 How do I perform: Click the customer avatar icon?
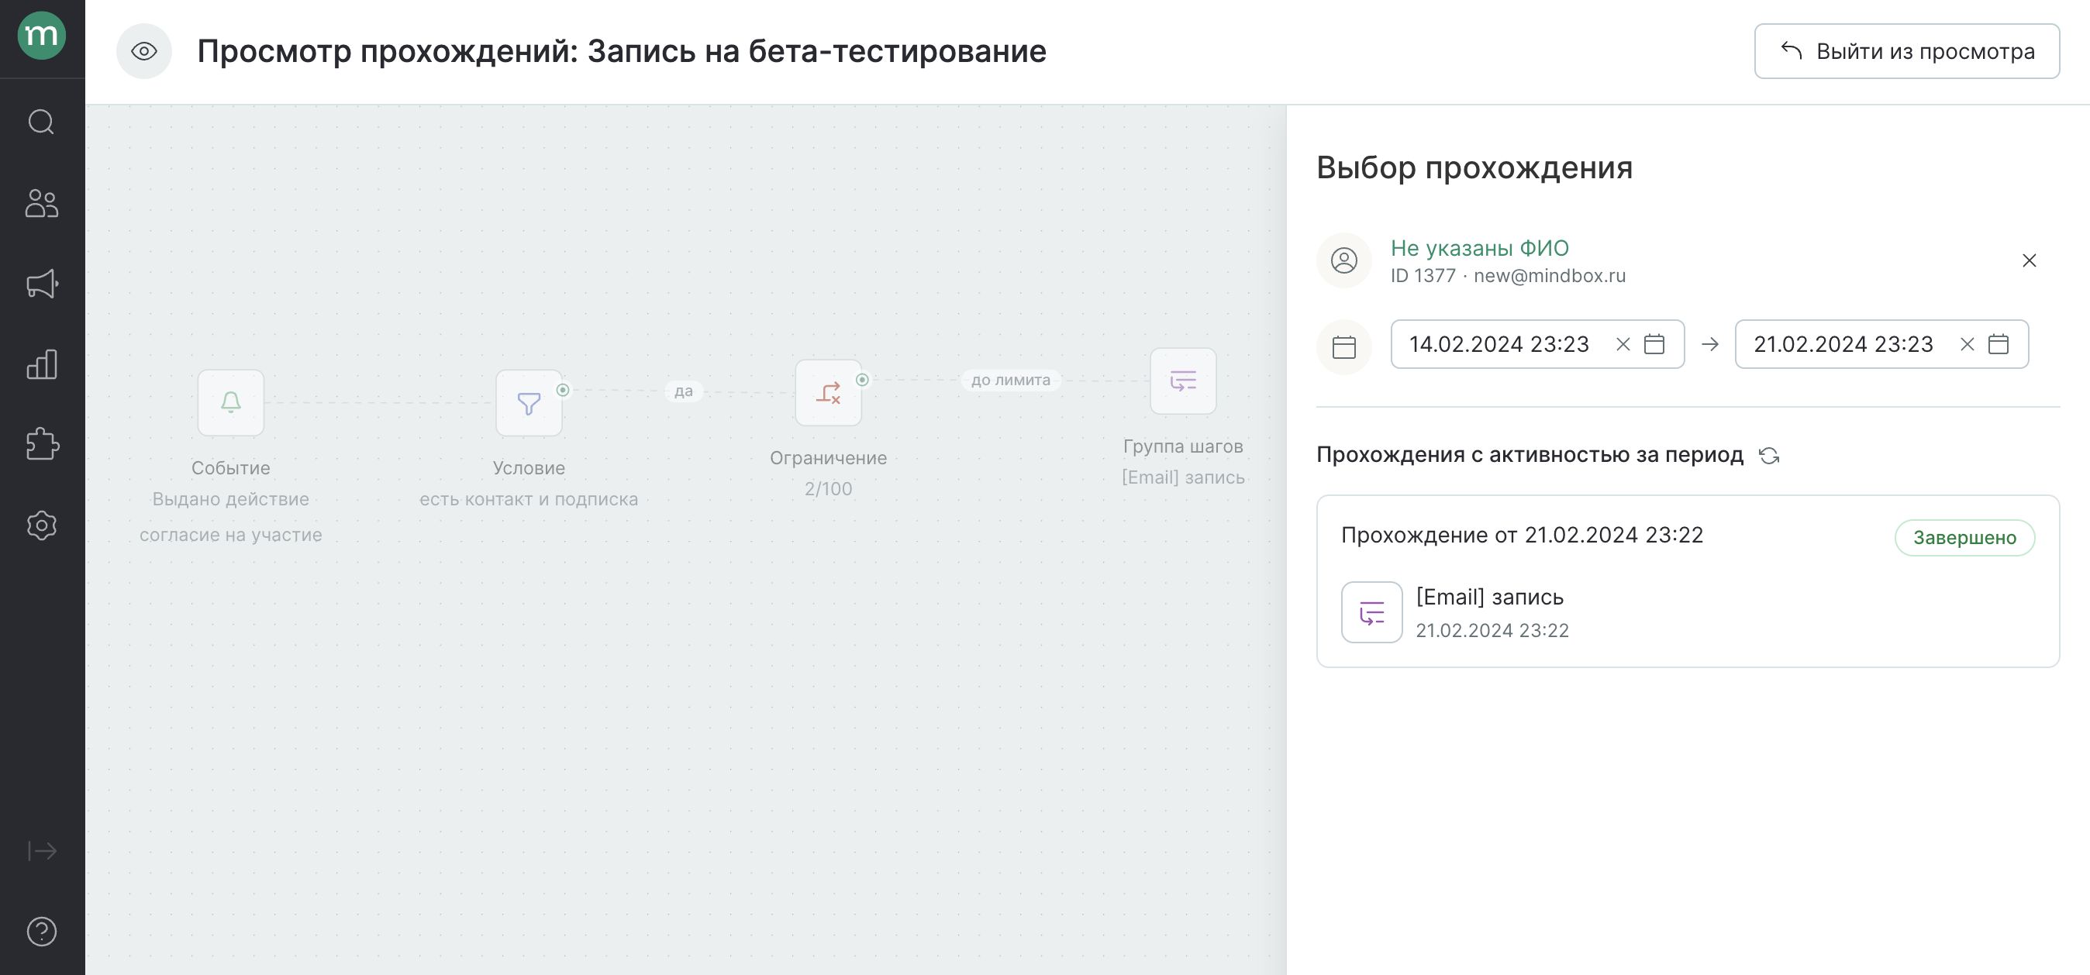(x=1343, y=260)
